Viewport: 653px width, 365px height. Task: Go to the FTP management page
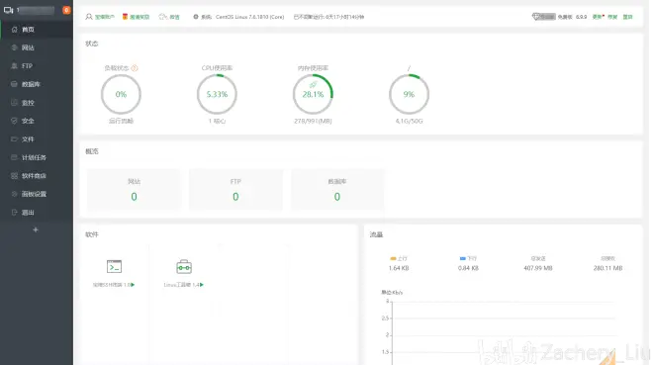[x=37, y=66]
